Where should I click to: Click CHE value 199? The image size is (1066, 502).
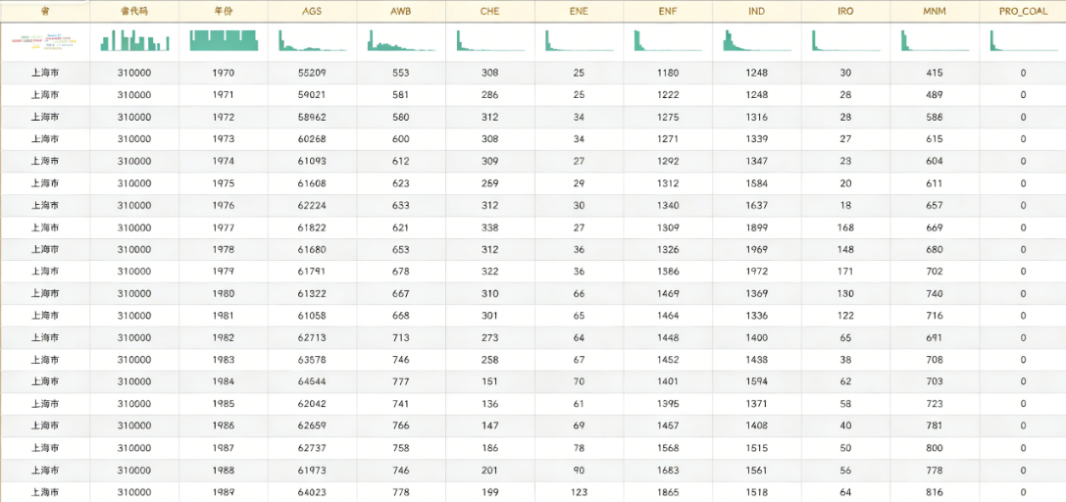tap(489, 492)
